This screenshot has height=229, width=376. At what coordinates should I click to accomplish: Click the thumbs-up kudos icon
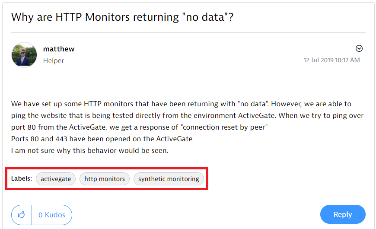[x=22, y=215]
